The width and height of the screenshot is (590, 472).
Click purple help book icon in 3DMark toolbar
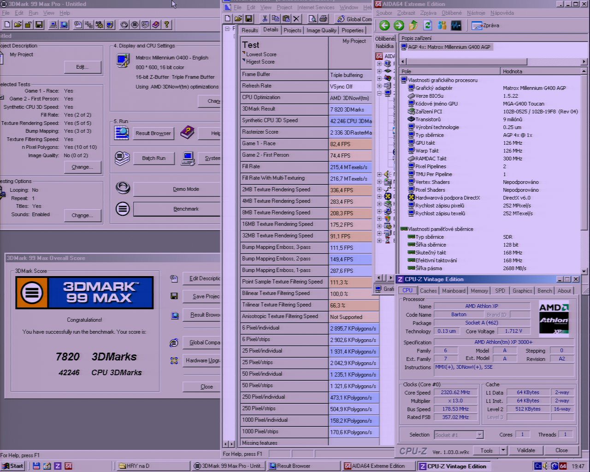pos(156,24)
